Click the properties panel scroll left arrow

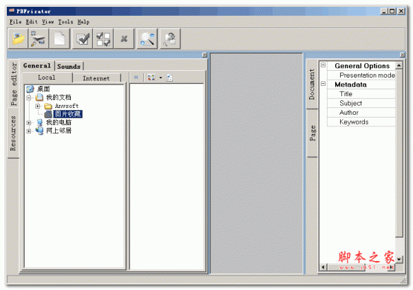324,267
